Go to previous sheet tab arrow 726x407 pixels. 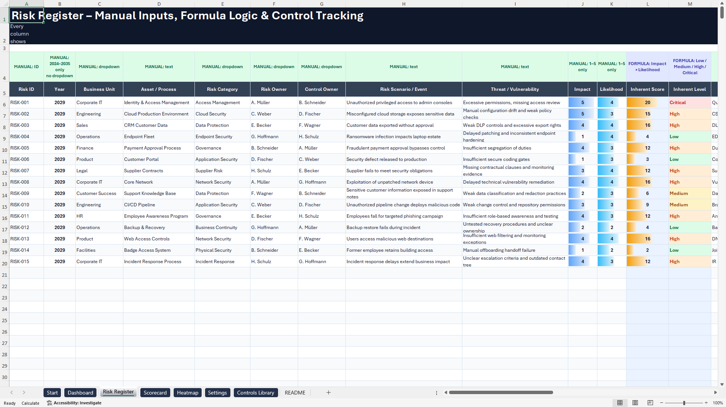click(x=12, y=393)
